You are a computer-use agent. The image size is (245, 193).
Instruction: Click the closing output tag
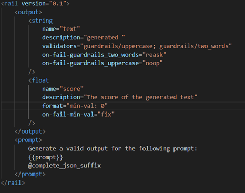click(30, 131)
